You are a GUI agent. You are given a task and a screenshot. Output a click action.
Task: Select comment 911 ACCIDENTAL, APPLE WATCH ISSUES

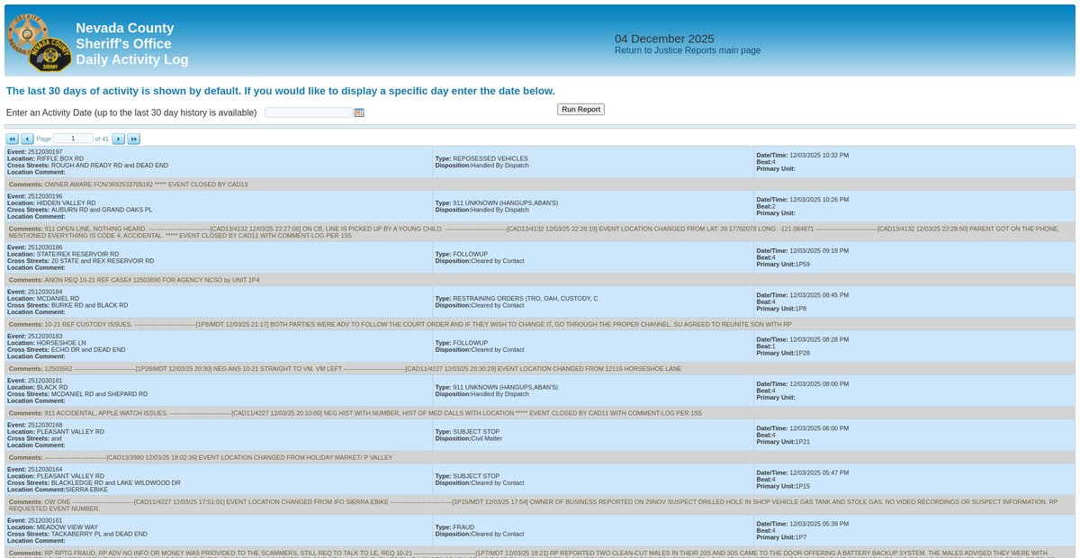pos(106,413)
